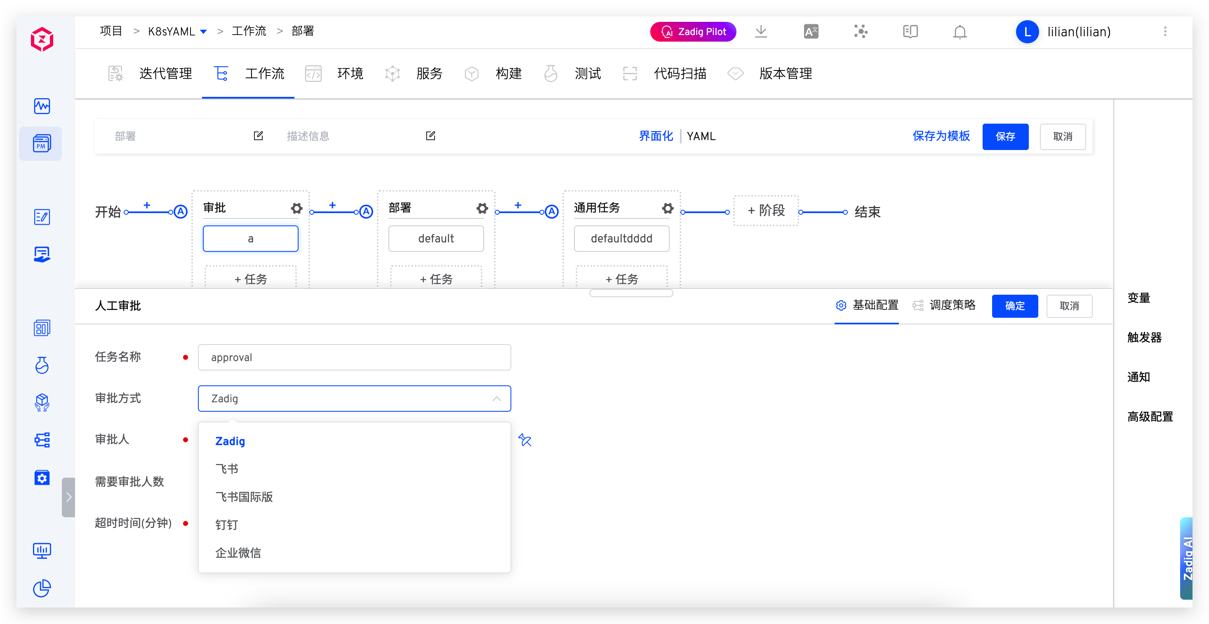The image size is (1209, 624).
Task: Click the AI wand icon near 审批人 field
Action: coord(525,441)
